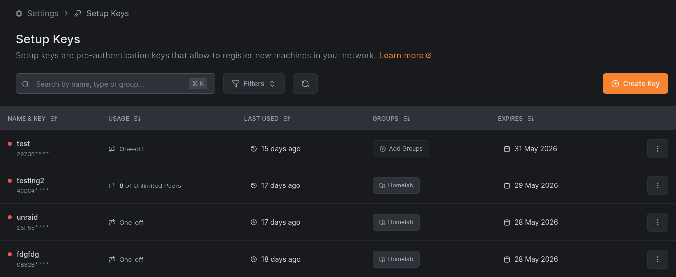Click key name 'fdgfdg'
Viewport: 676px width, 277px height.
tap(28, 254)
